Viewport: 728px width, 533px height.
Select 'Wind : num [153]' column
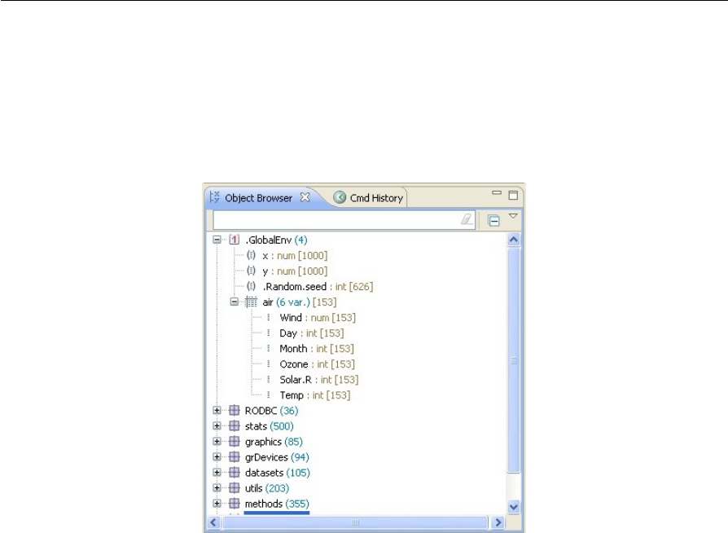[x=318, y=318]
